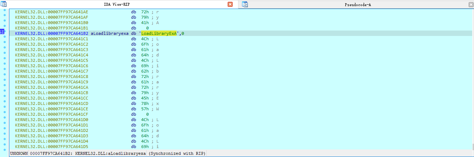Click value 41h at address ...641B0

145,23
